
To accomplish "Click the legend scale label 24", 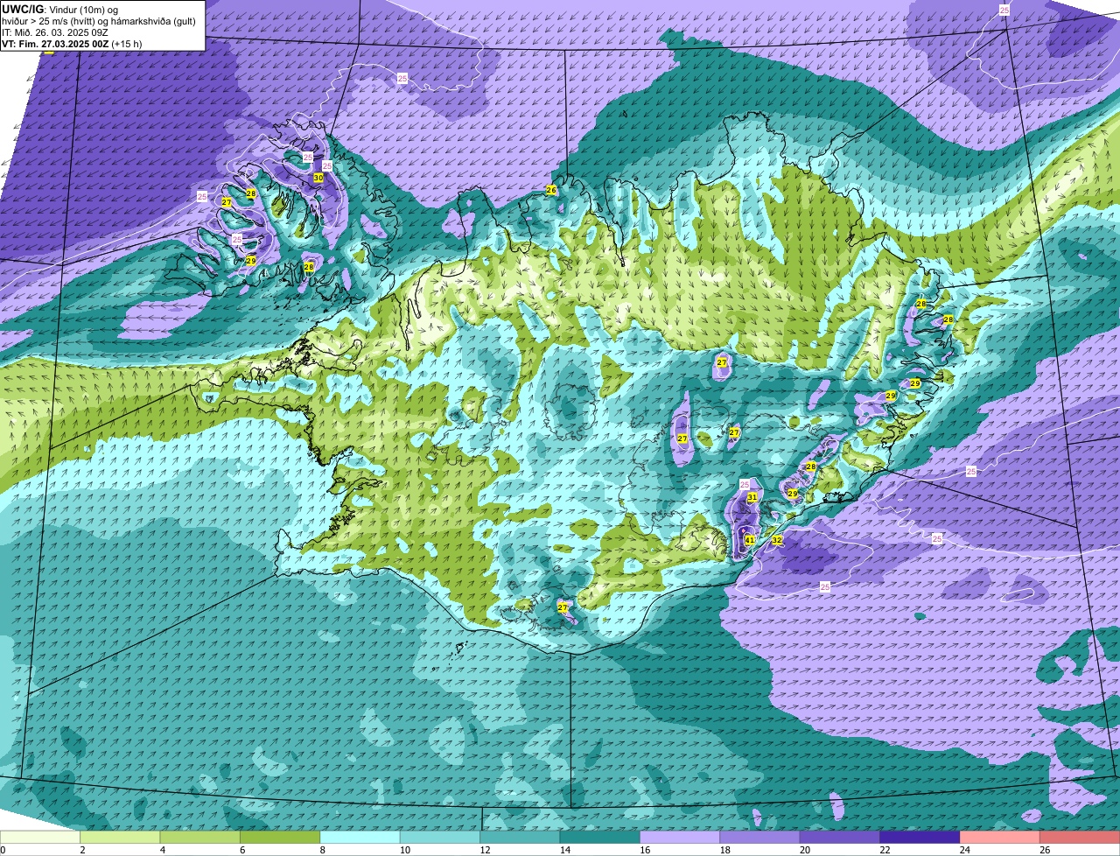I will 966,850.
